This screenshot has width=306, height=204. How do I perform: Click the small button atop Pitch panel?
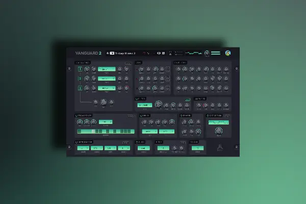(x=183, y=143)
